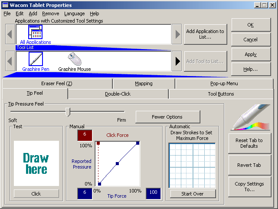Viewport: 278px width, 209px height.
Task: Click the Revert Tab button
Action: (249, 165)
